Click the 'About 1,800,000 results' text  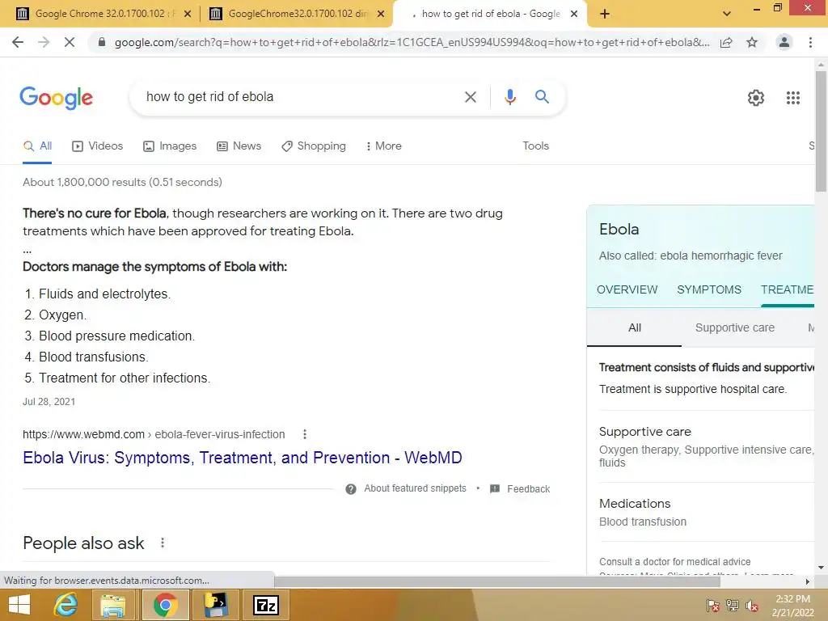pos(123,182)
